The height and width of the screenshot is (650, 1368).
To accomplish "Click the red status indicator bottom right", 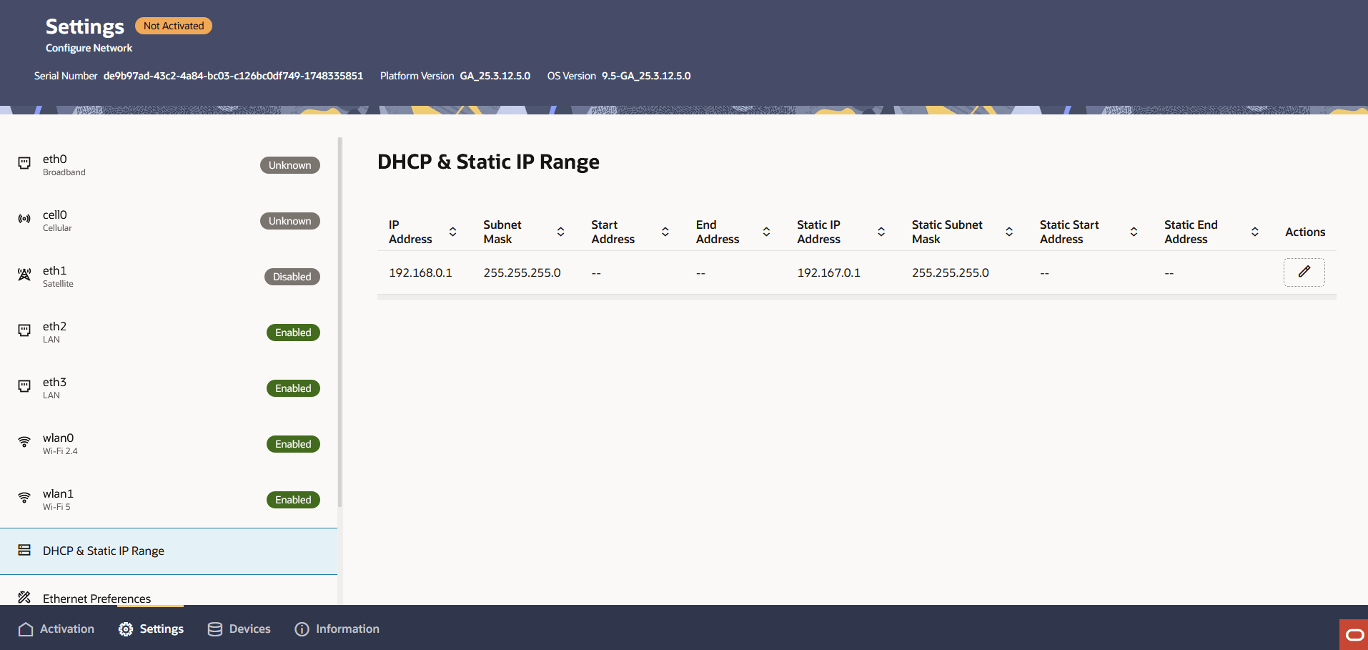I will click(1353, 634).
